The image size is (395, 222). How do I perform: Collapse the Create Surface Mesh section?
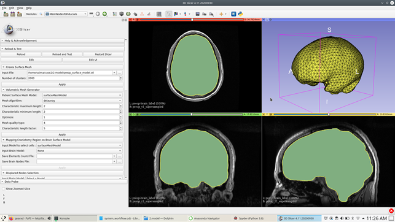pos(63,67)
